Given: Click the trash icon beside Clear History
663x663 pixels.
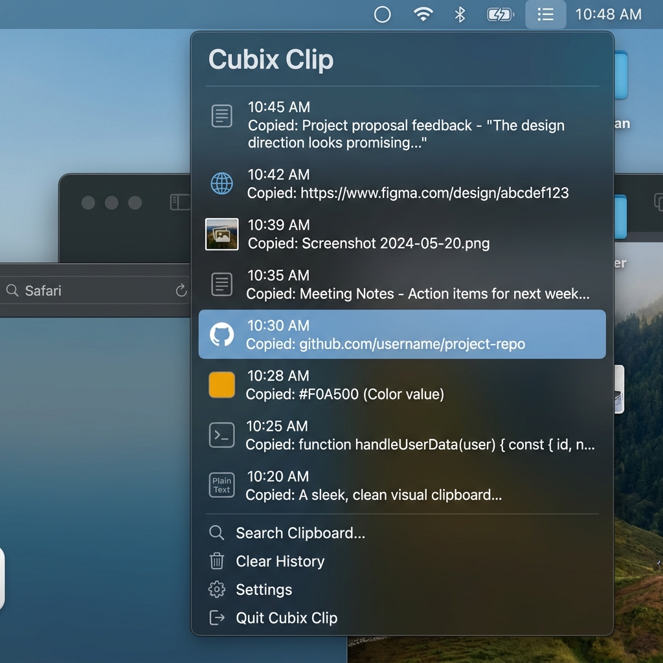Looking at the screenshot, I should coord(216,561).
